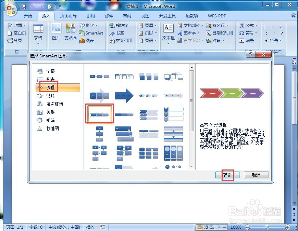Viewport: 298px width, 231px height.
Task: Insert a bookmark (书签)
Action: tap(117, 33)
